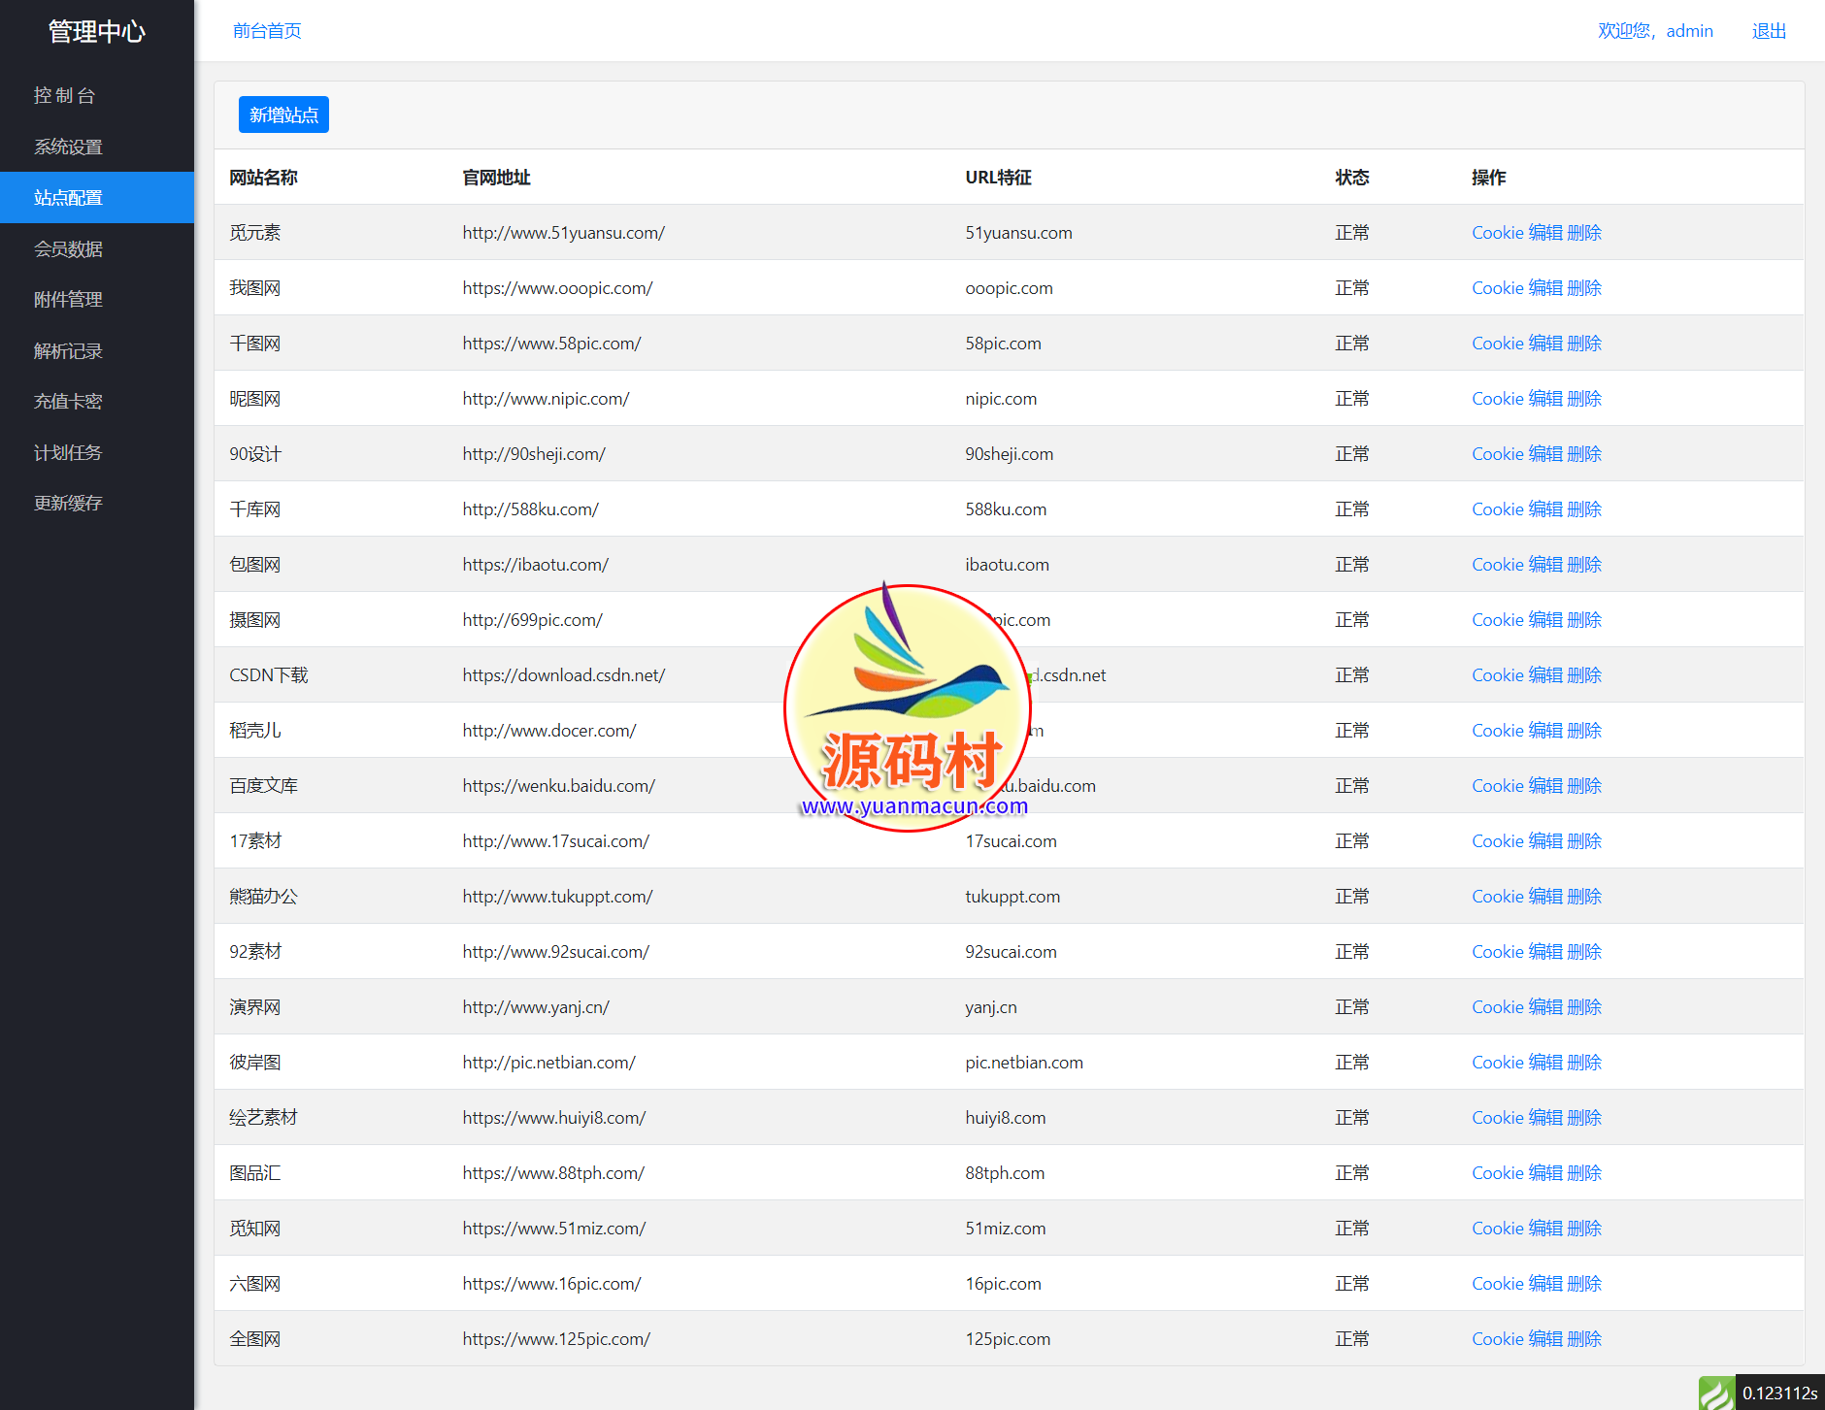Click the green leaf debug icon
This screenshot has height=1410, width=1825.
[x=1715, y=1394]
